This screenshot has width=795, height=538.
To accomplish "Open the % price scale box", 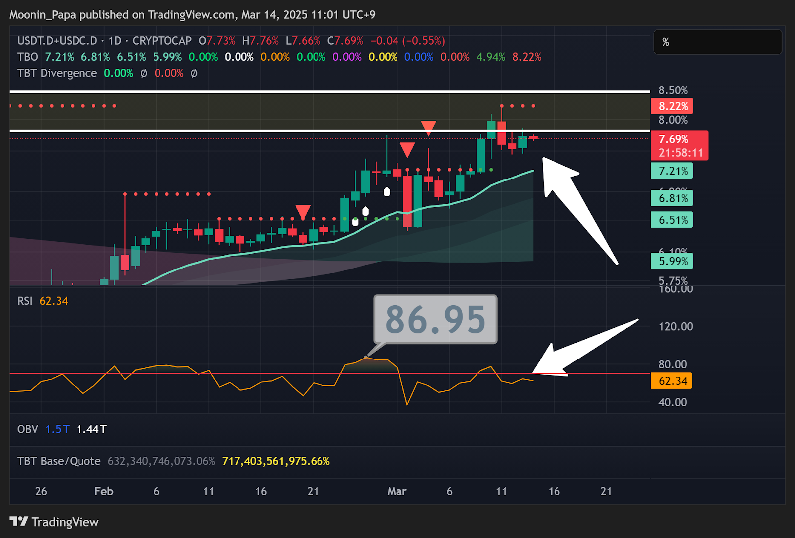I will [x=717, y=42].
